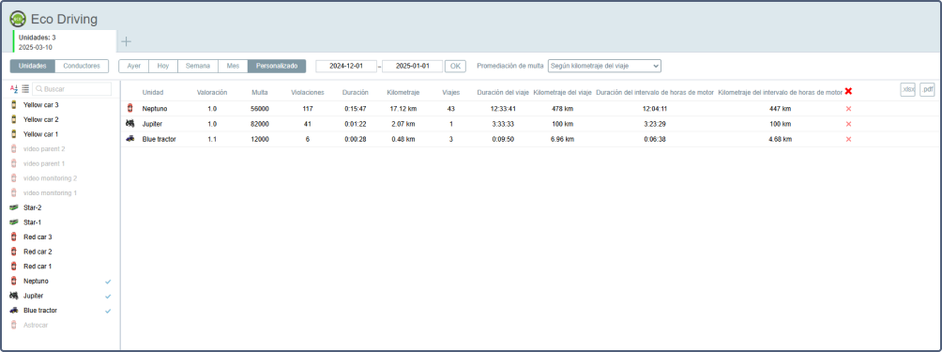Choose the Mes period option

(x=233, y=66)
